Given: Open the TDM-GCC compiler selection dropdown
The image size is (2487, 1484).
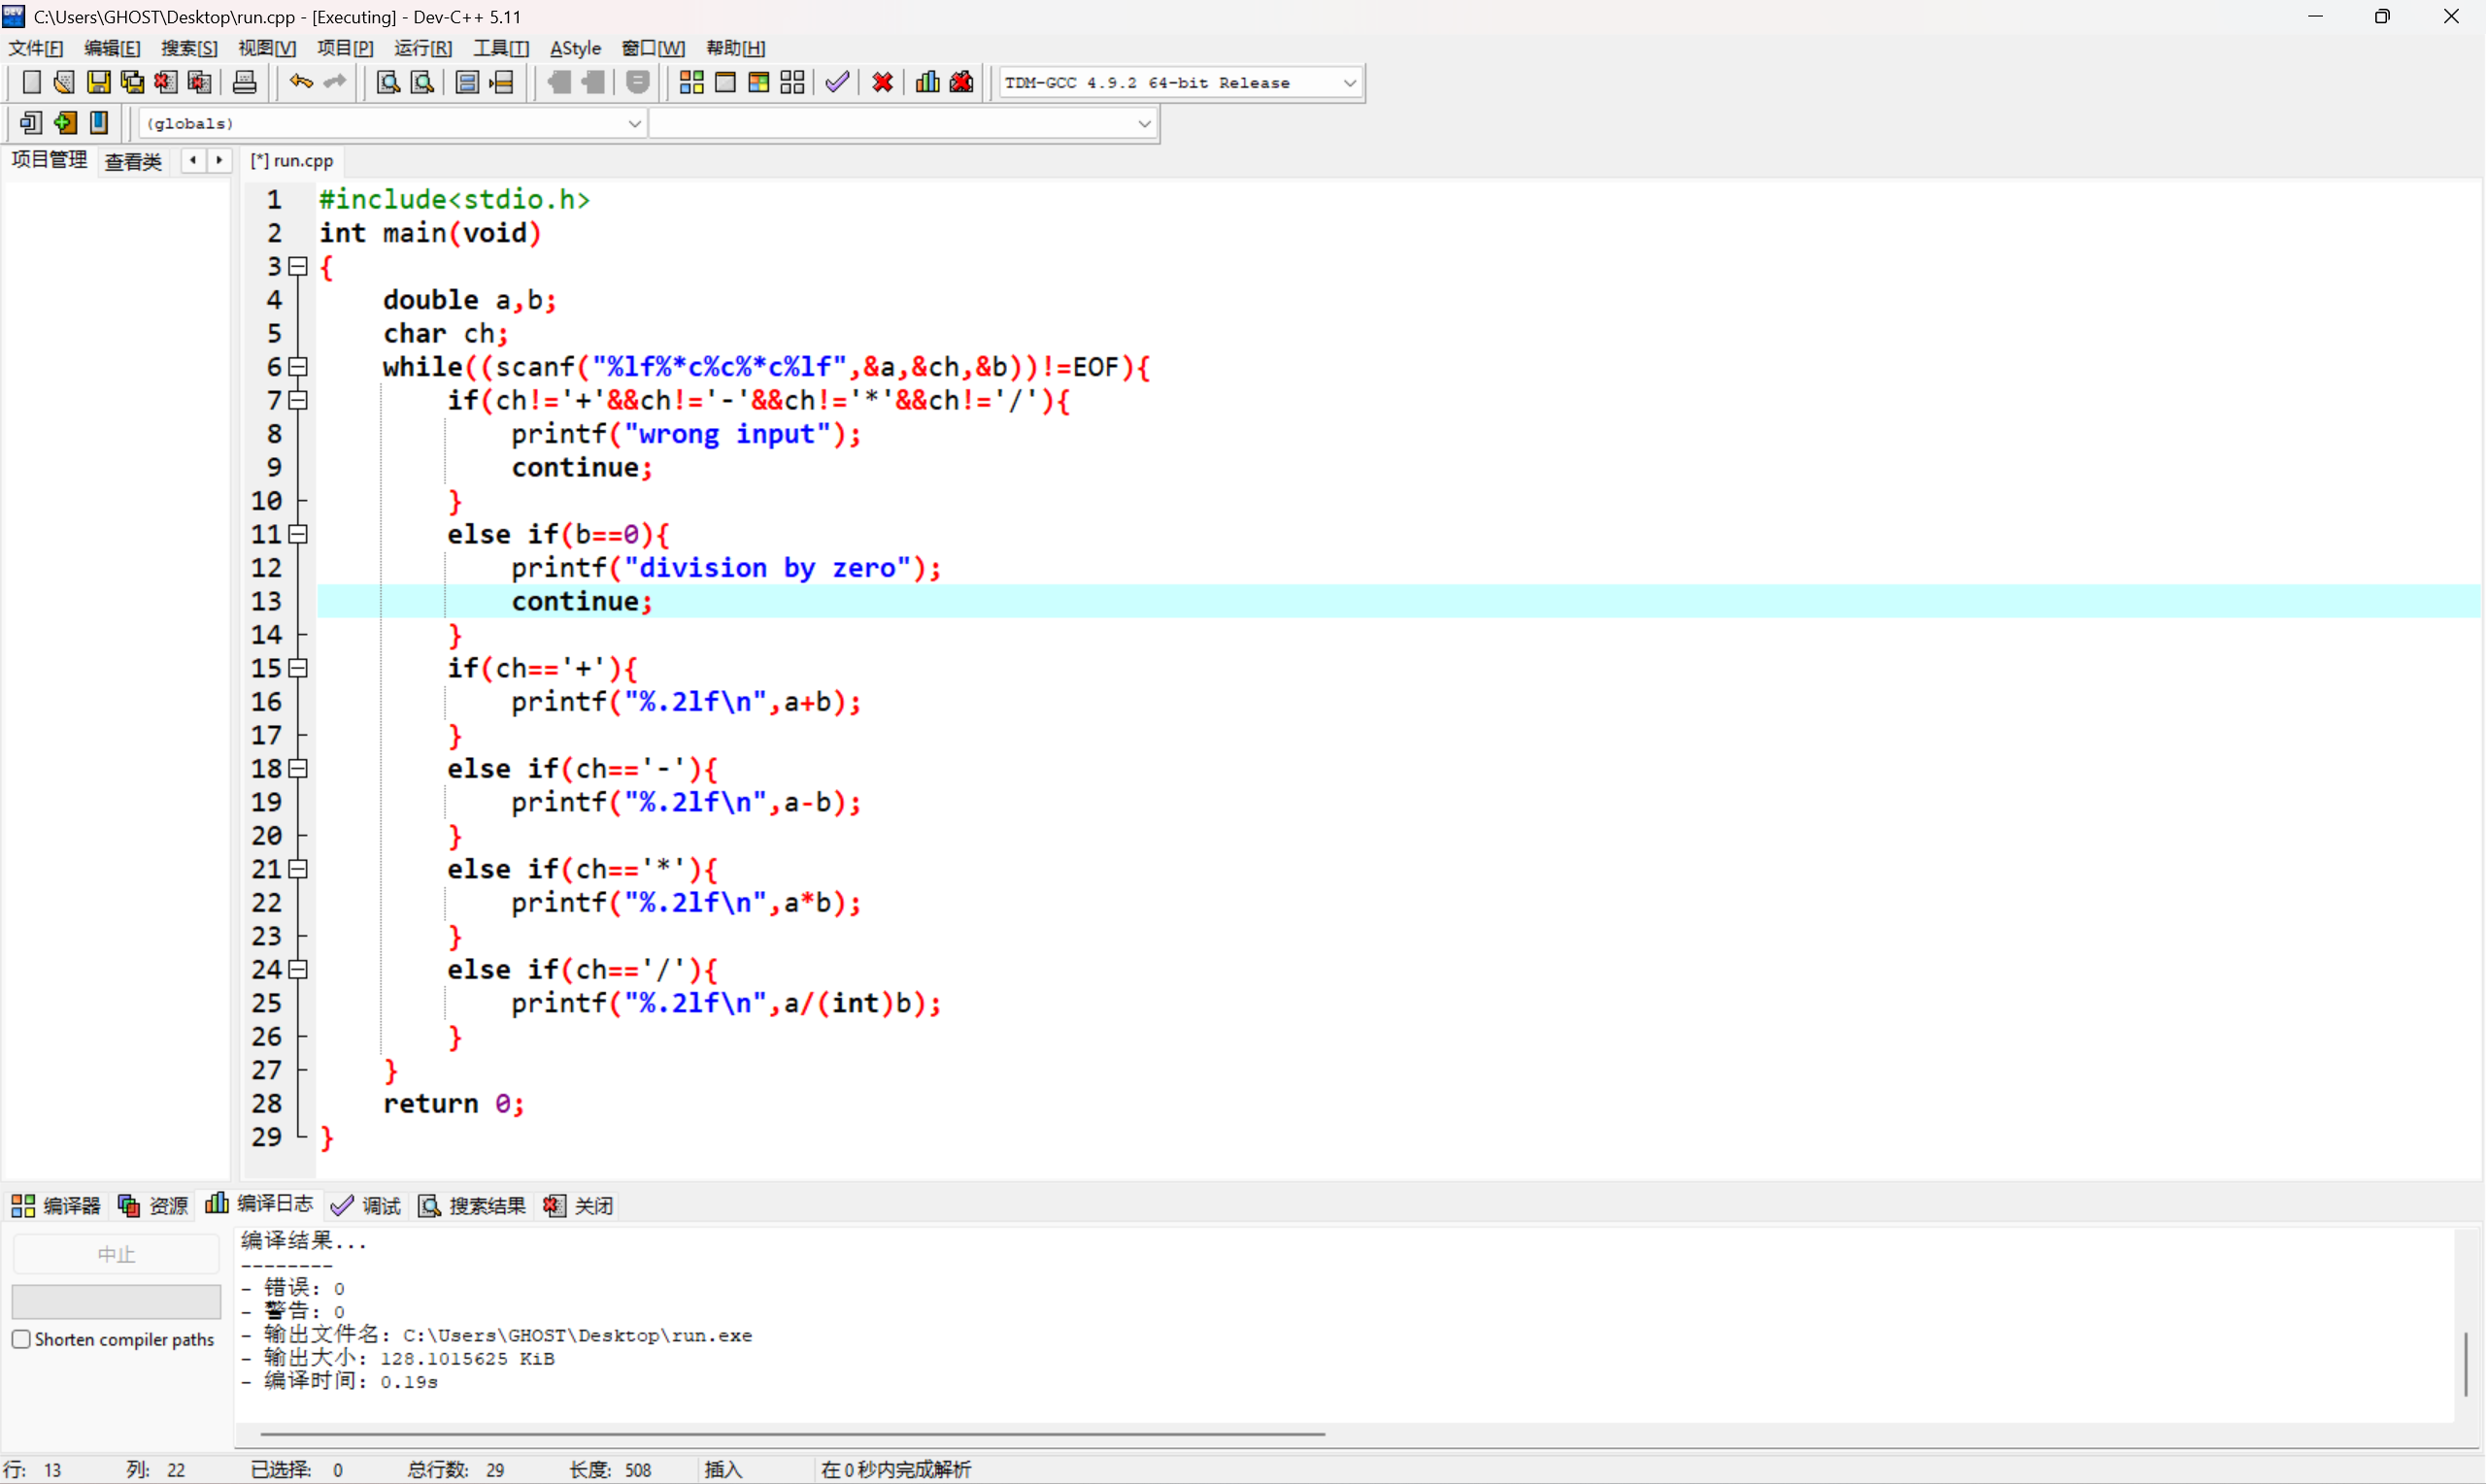Looking at the screenshot, I should [1349, 83].
